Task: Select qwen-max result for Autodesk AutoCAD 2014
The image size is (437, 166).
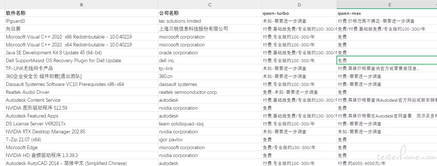Action: pos(387,163)
